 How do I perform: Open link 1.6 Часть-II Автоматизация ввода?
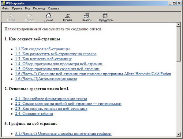[46, 79]
